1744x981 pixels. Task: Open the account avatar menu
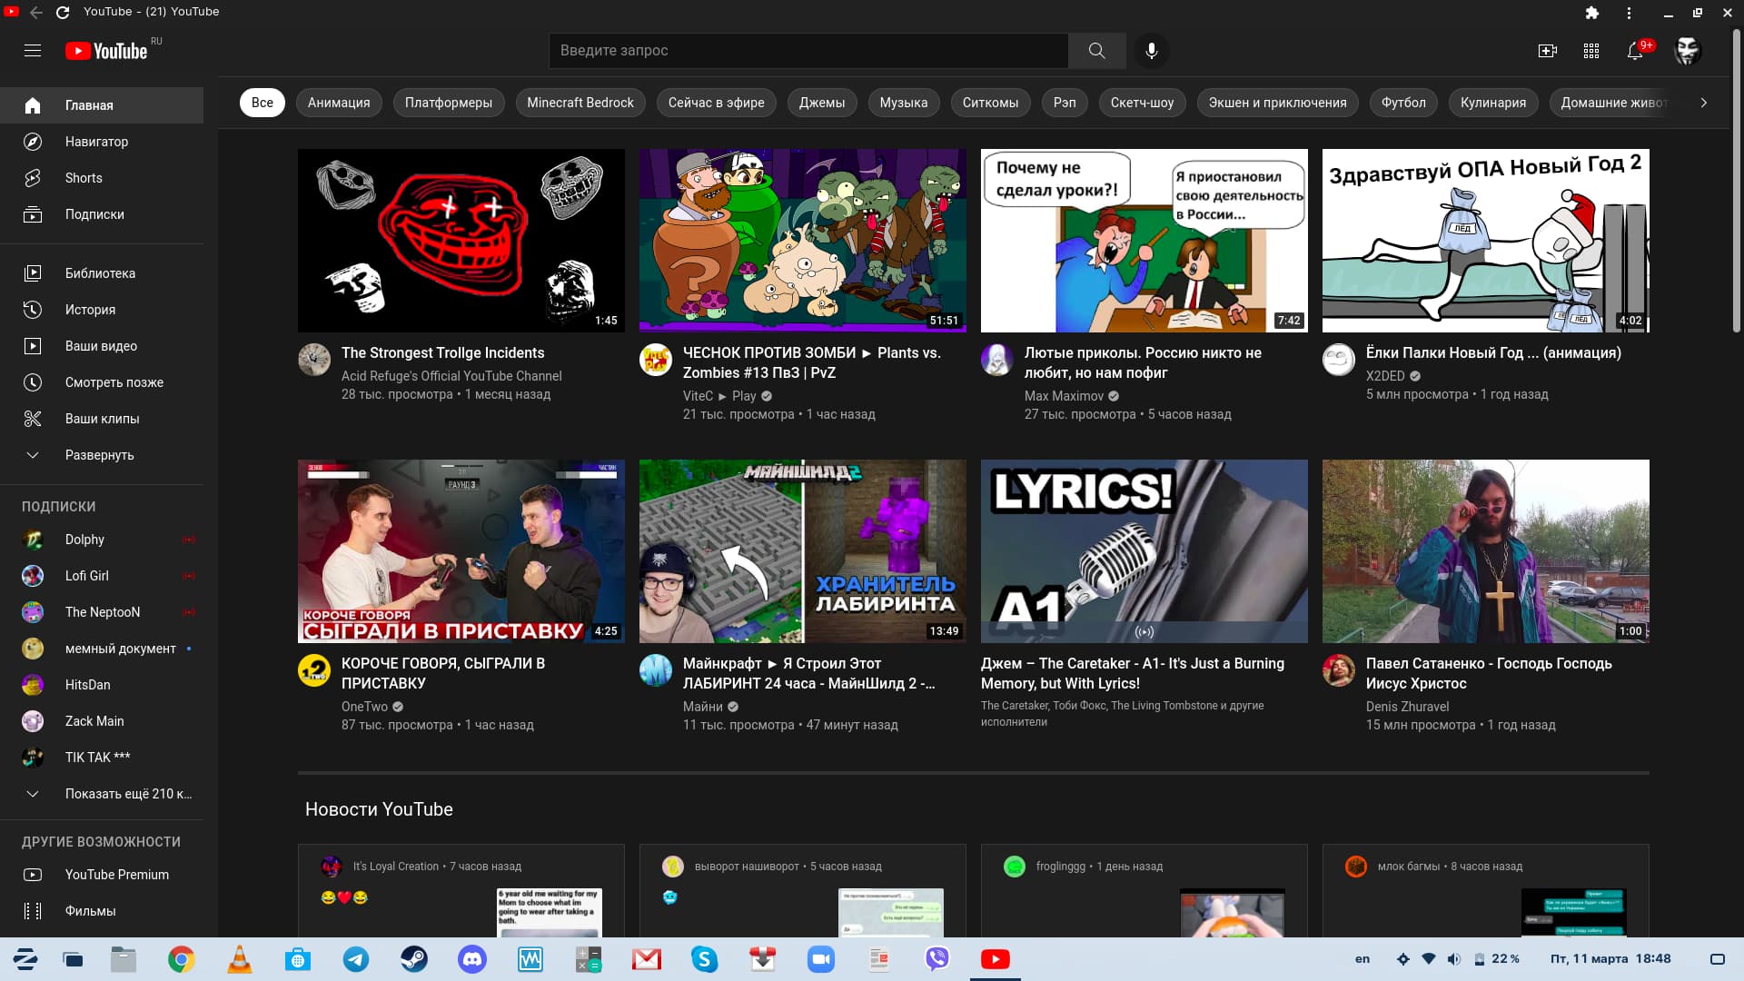point(1688,51)
